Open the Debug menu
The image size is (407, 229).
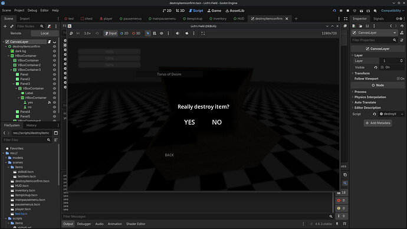[x=32, y=11]
